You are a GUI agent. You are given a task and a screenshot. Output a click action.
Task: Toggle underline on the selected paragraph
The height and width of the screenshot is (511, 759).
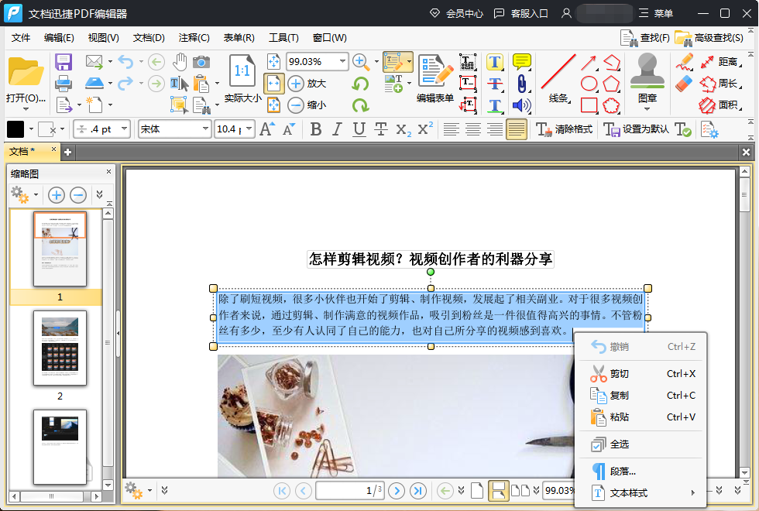click(359, 129)
